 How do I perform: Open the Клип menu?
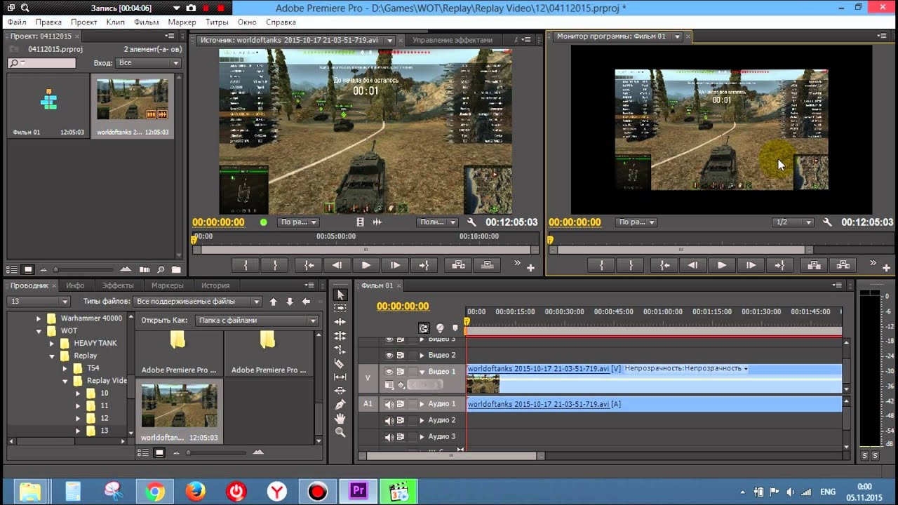(116, 22)
